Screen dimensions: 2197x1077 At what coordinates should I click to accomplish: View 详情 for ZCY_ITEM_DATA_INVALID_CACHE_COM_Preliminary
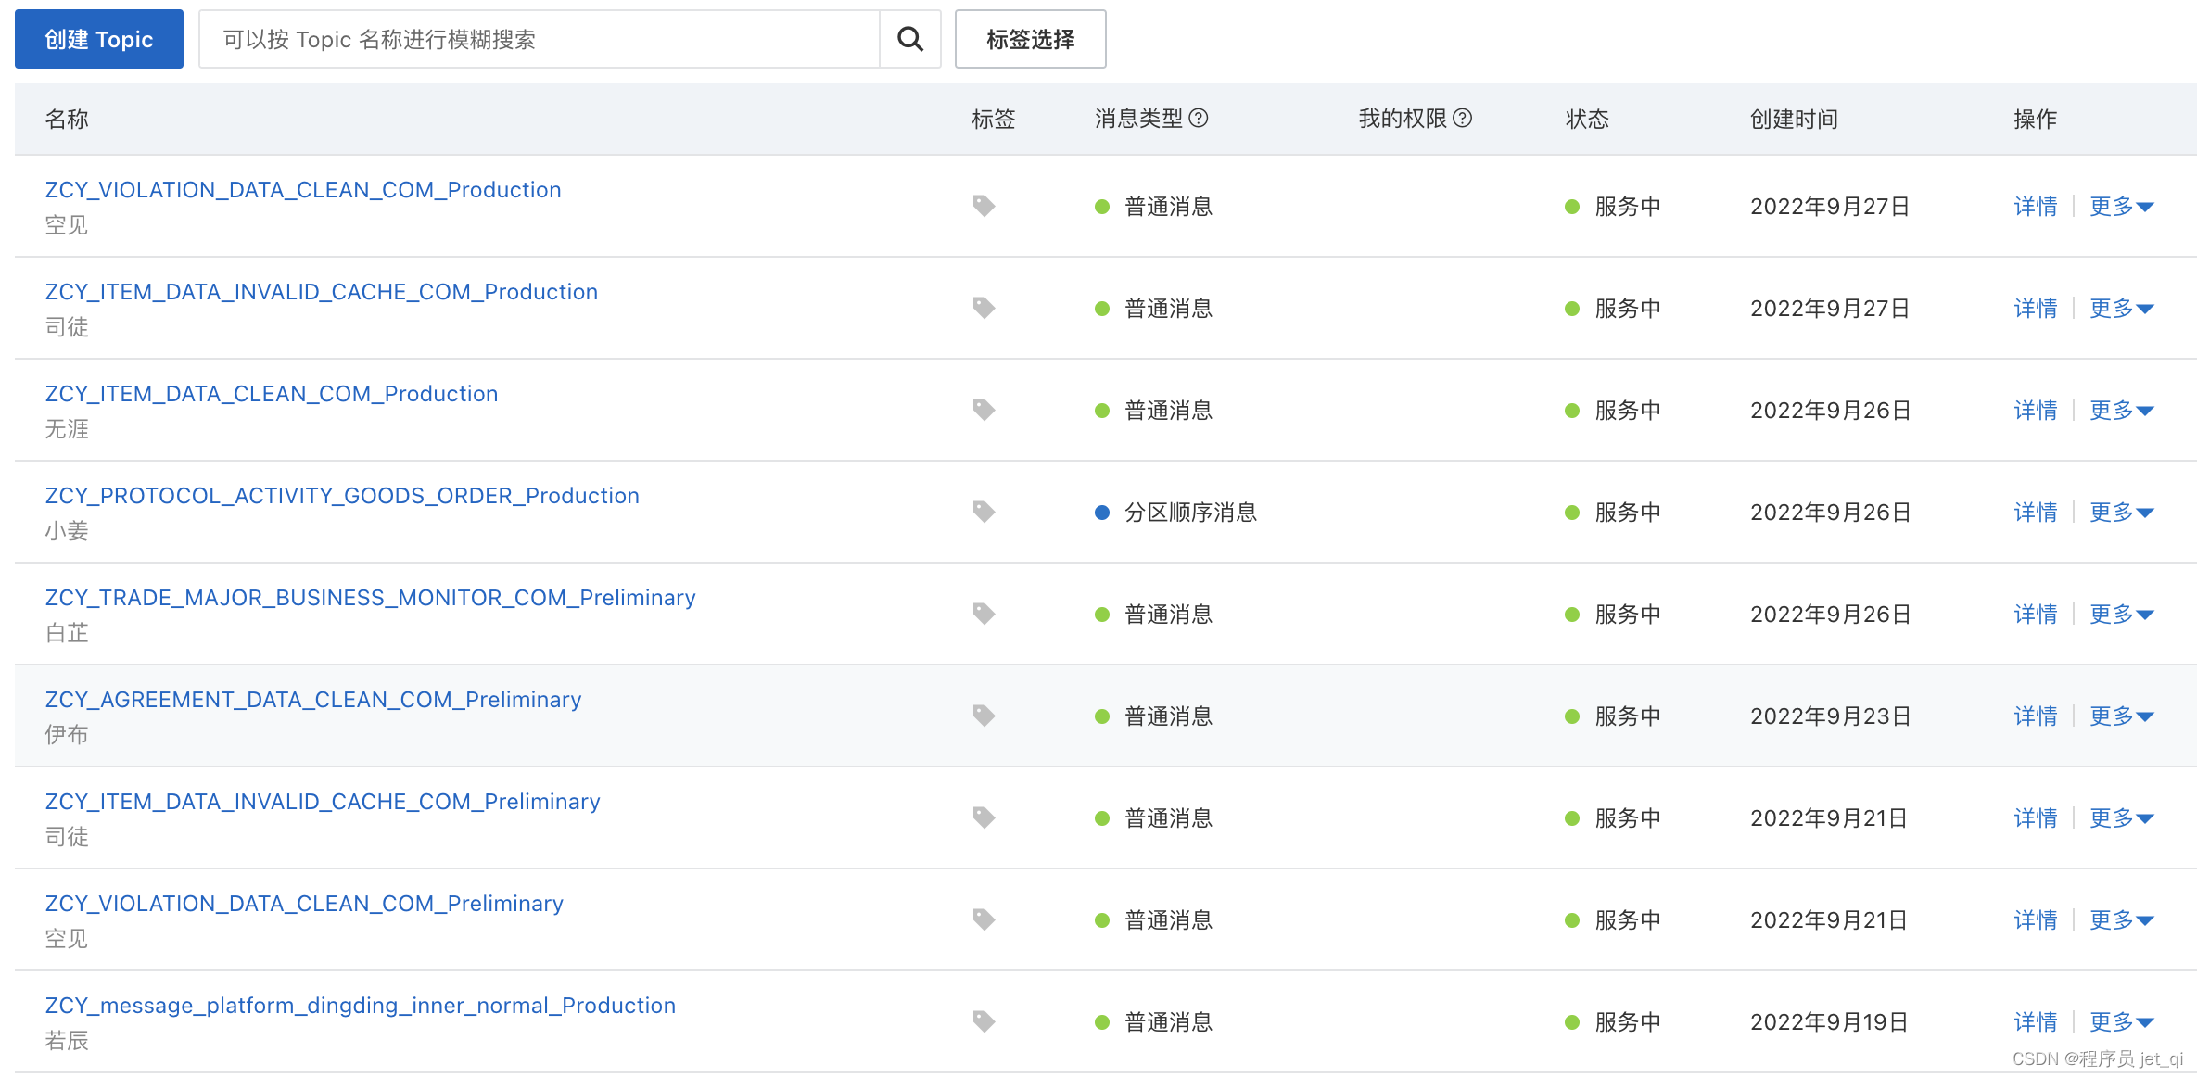click(2036, 818)
